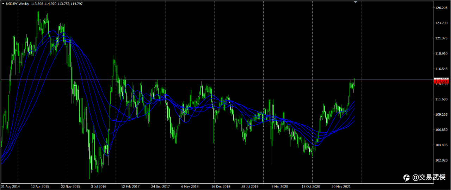This screenshot has width=451, height=190.
Task: Click the red 114.558 price label
Action: point(441,82)
